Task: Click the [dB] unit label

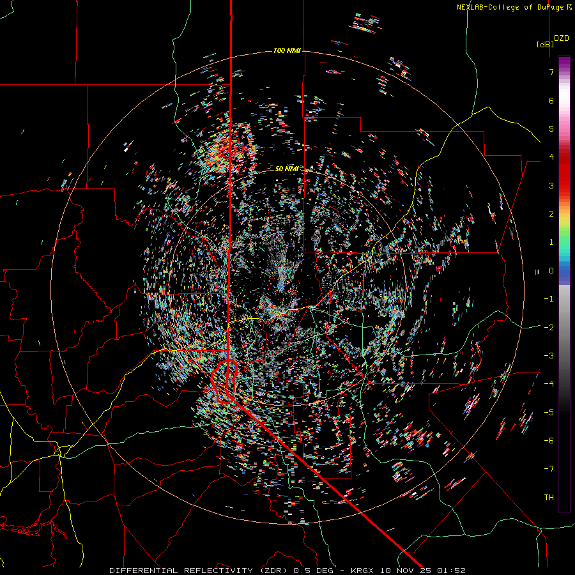Action: coord(546,44)
